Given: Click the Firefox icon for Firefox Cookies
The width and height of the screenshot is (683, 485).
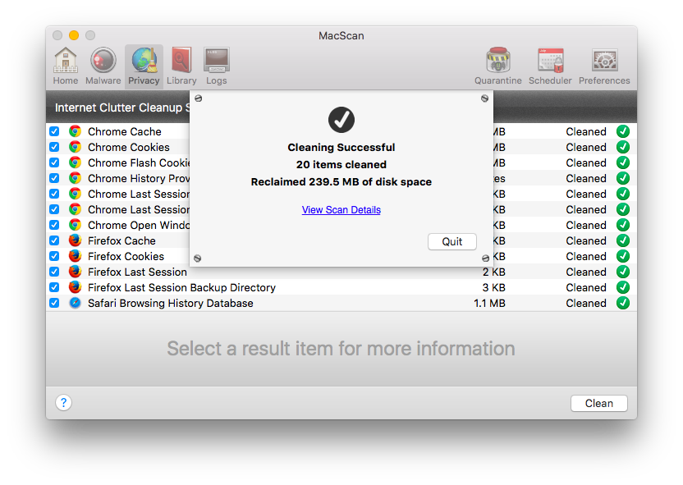Looking at the screenshot, I should pyautogui.click(x=75, y=256).
